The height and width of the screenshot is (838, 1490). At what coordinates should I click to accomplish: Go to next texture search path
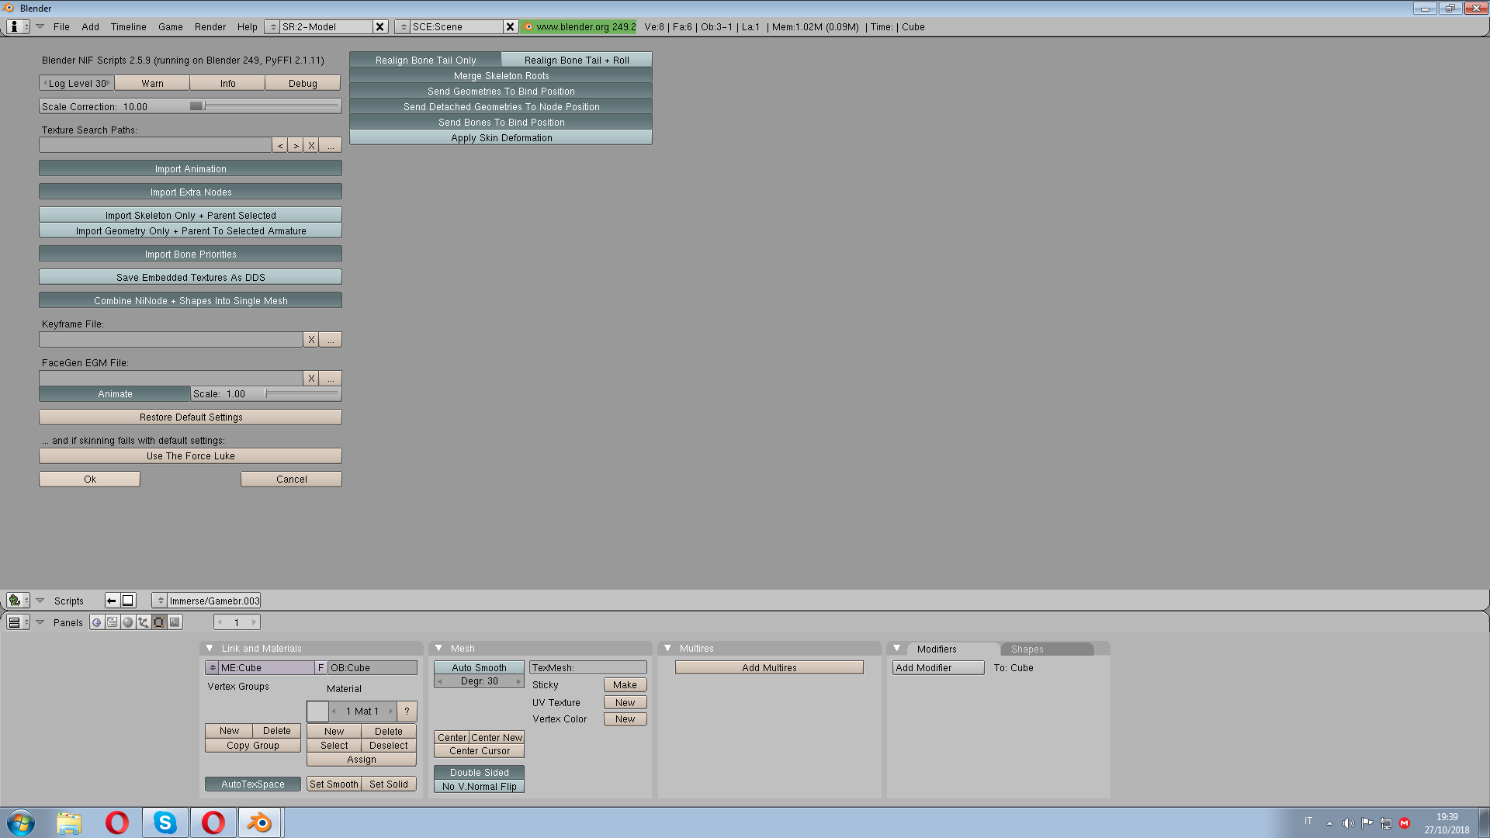pos(296,146)
